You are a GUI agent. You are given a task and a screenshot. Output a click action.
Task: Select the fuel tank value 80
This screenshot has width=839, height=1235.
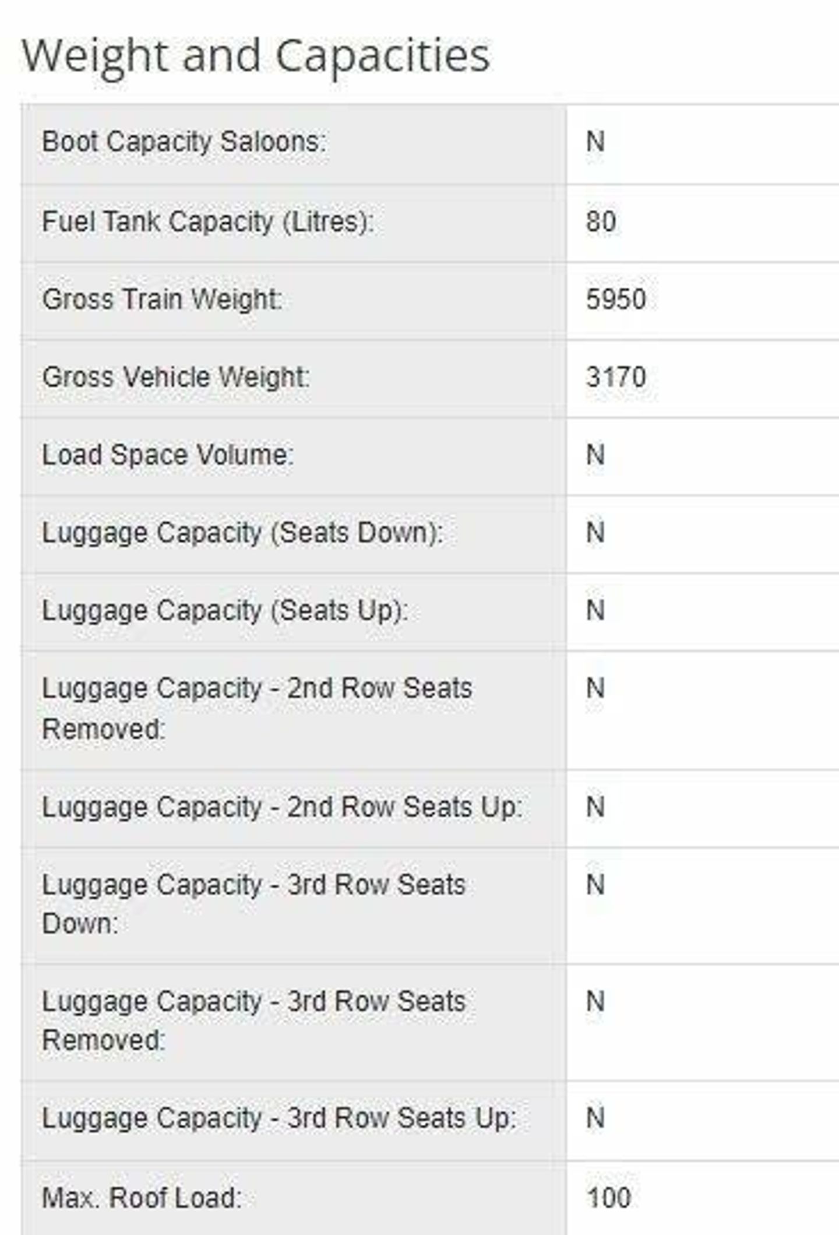point(601,222)
